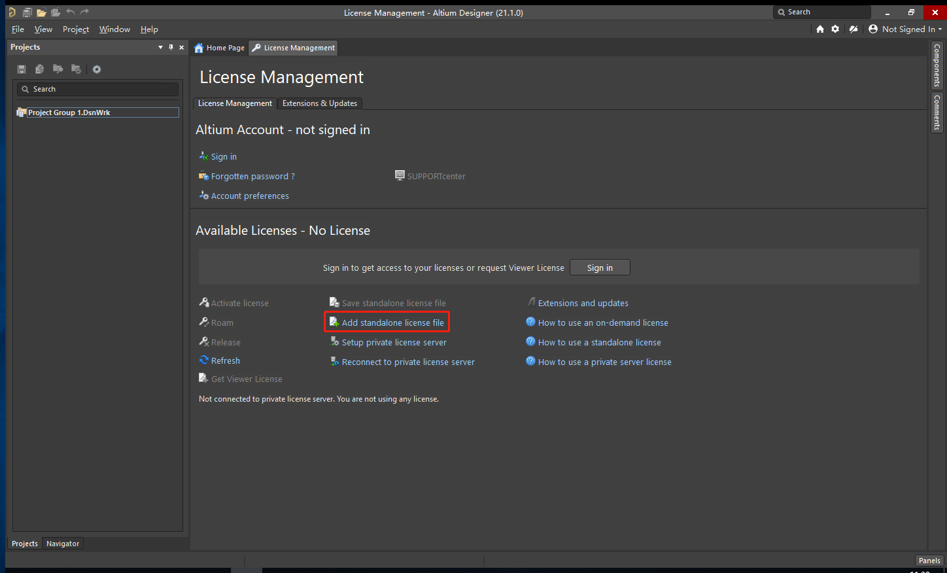Click Add standalone license file
Image resolution: width=947 pixels, height=573 pixels.
[387, 322]
